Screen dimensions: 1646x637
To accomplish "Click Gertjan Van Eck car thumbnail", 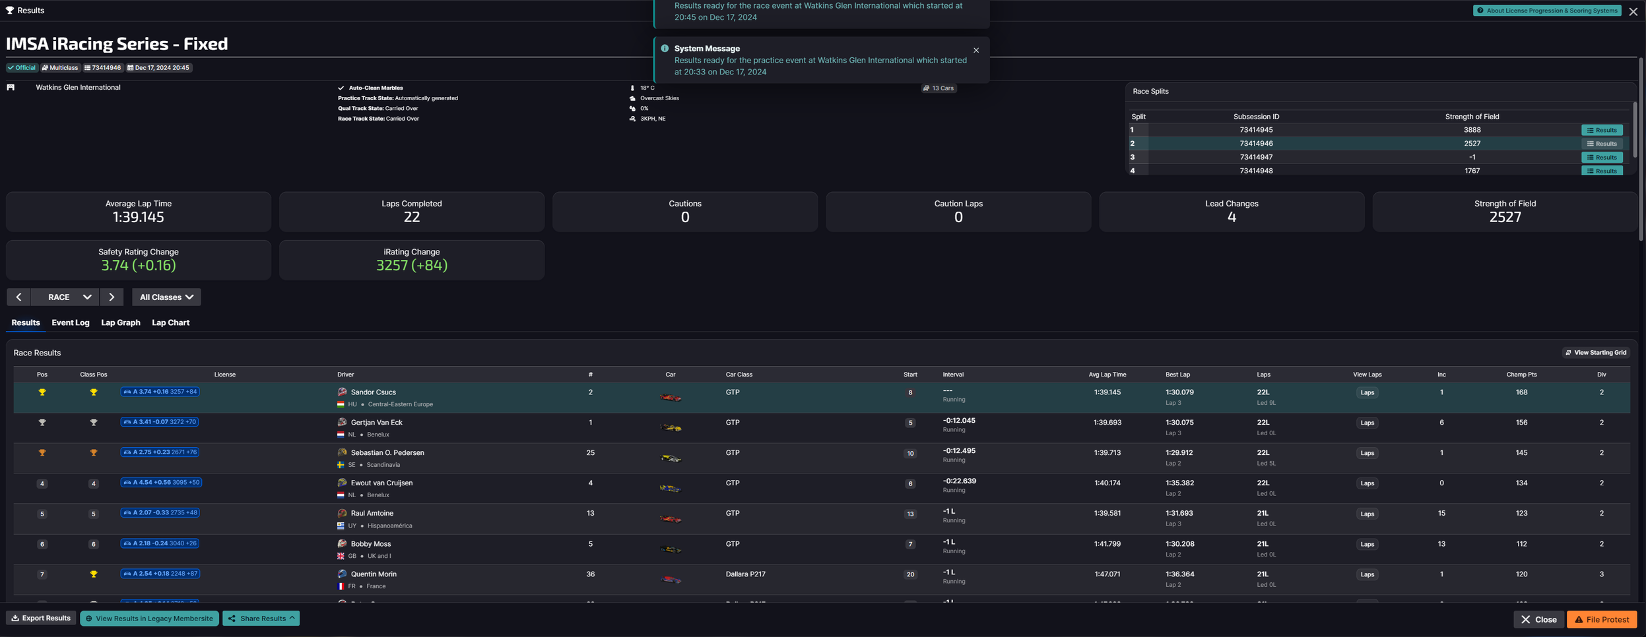I will 671,428.
